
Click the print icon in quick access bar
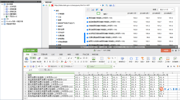(34, 66)
